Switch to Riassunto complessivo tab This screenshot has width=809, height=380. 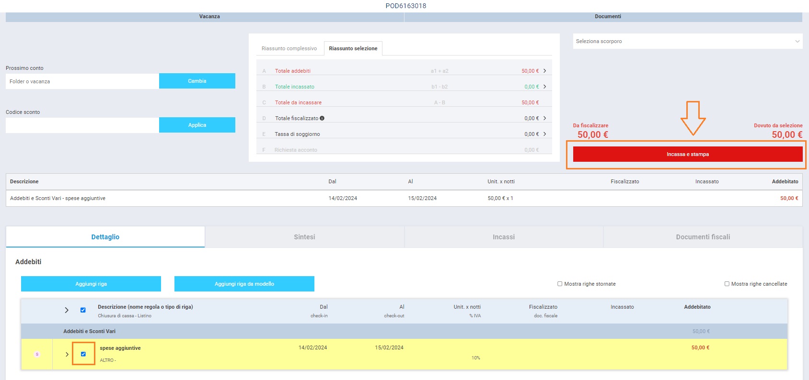pyautogui.click(x=289, y=48)
